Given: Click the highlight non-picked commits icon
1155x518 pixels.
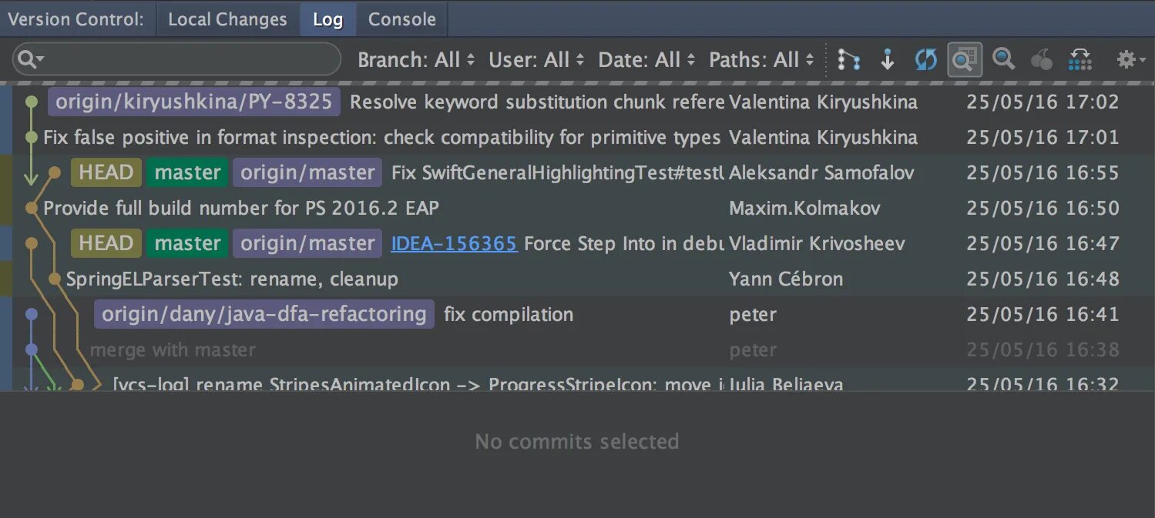Looking at the screenshot, I should coord(1081,60).
